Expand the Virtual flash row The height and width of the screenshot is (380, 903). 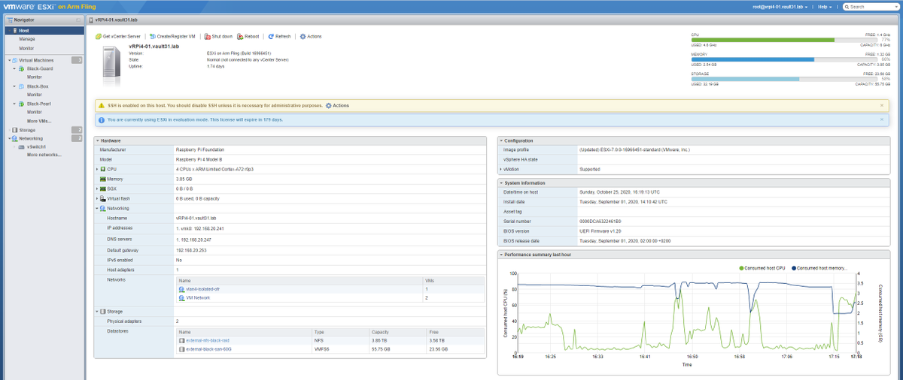click(x=97, y=198)
